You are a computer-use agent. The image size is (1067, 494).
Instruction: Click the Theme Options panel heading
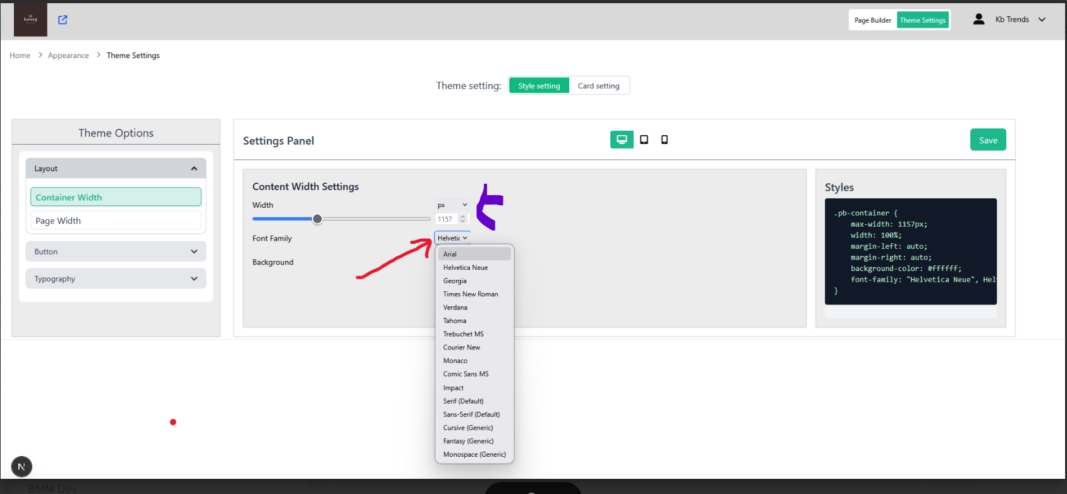(x=116, y=133)
